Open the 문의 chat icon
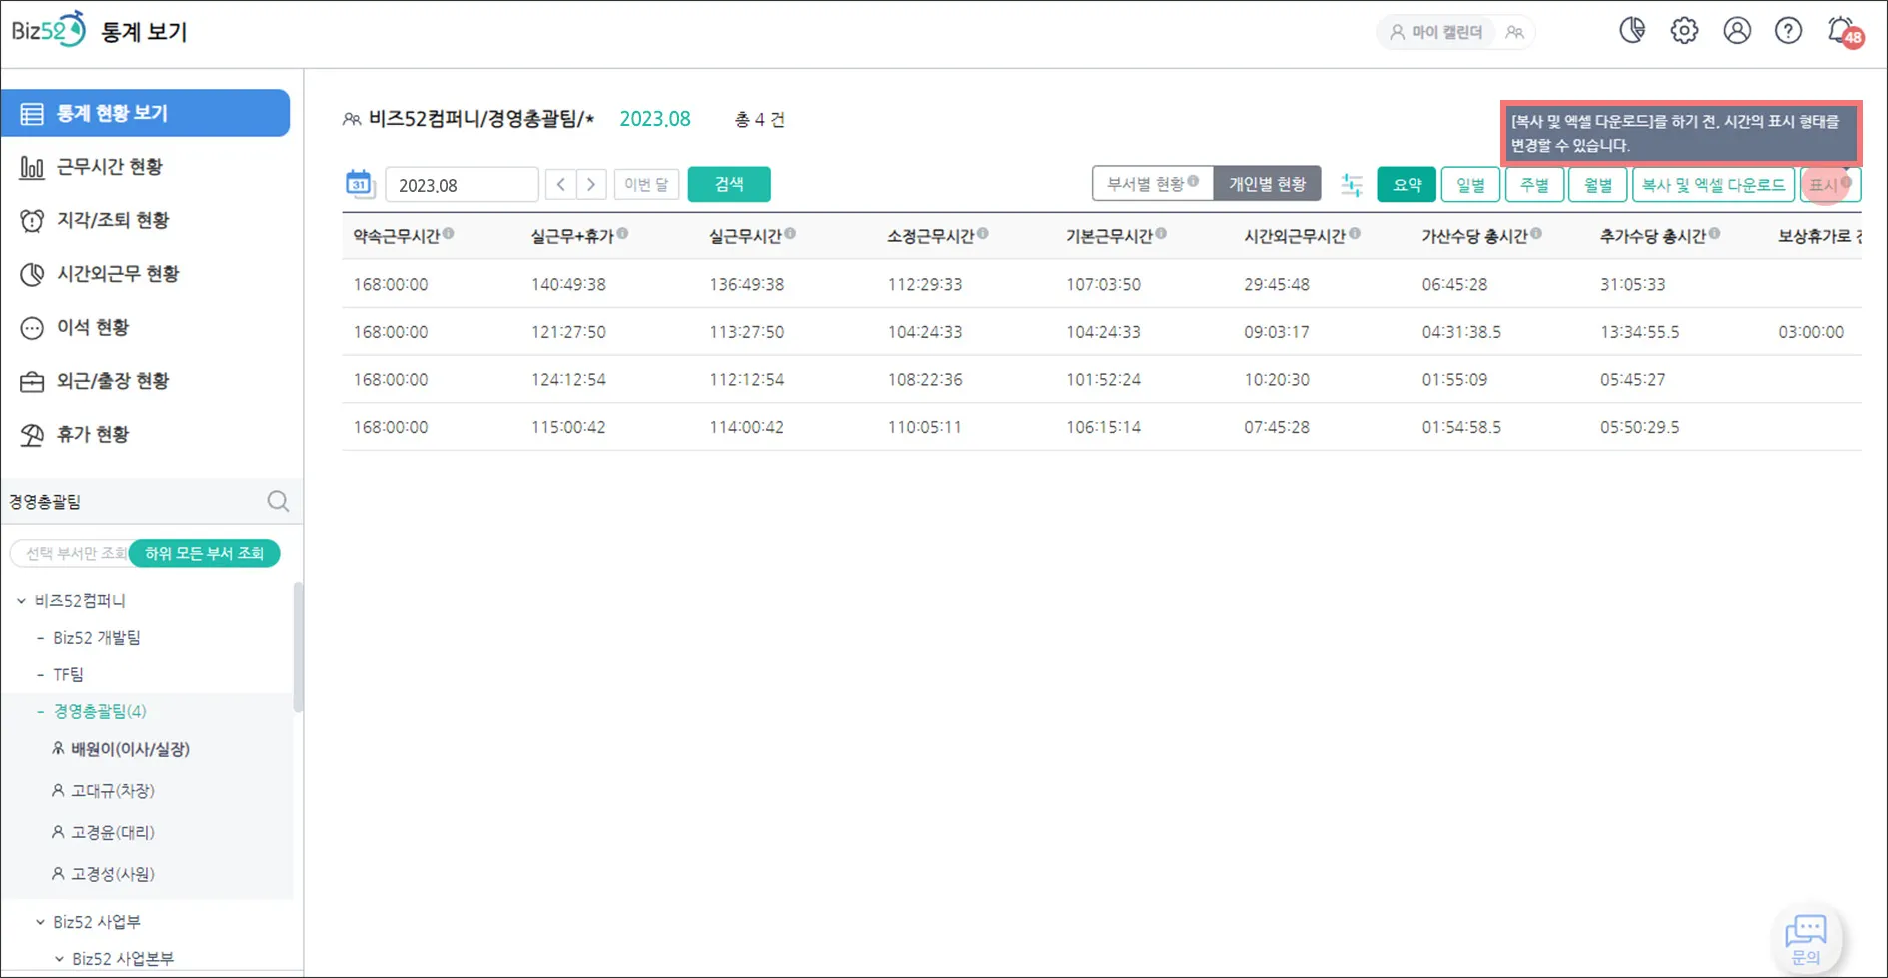 [x=1806, y=938]
